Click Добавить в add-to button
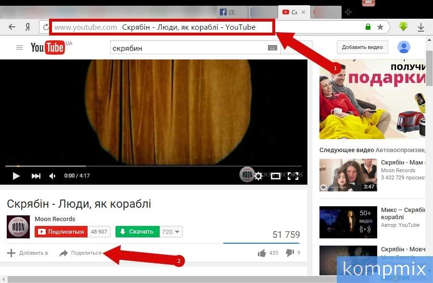The height and width of the screenshot is (283, 433). coord(27,253)
